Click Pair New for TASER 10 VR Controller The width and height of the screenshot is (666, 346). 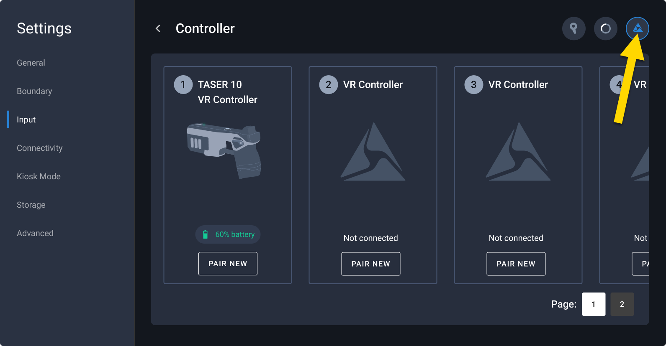228,264
